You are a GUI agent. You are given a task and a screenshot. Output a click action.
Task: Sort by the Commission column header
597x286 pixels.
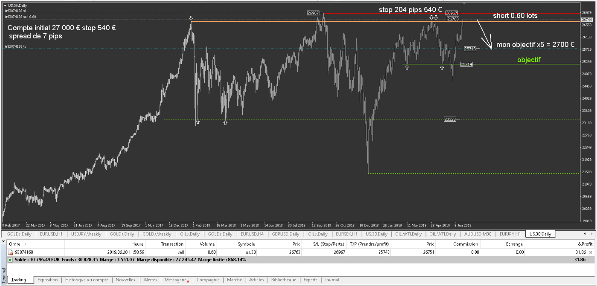(458, 244)
